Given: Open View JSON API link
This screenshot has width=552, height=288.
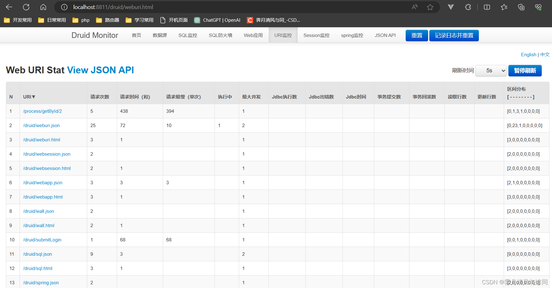Looking at the screenshot, I should pos(101,70).
